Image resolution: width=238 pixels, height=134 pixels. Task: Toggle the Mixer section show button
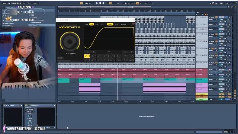(x=235, y=96)
